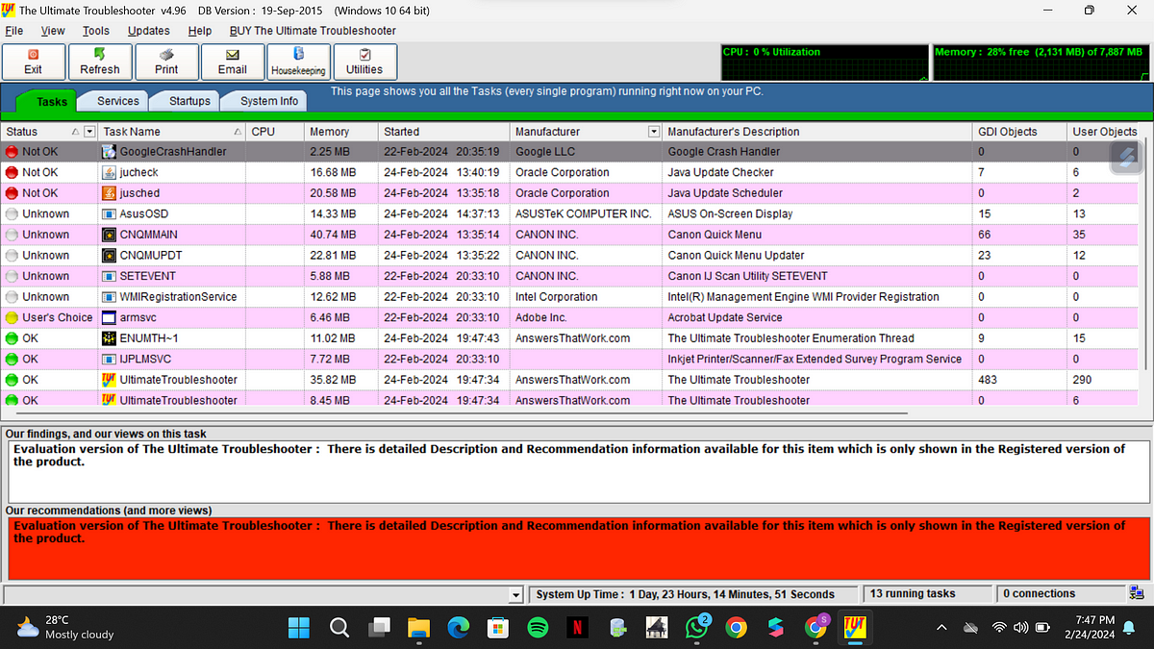Viewport: 1154px width, 649px height.
Task: Open Spotify from the taskbar
Action: coord(538,628)
